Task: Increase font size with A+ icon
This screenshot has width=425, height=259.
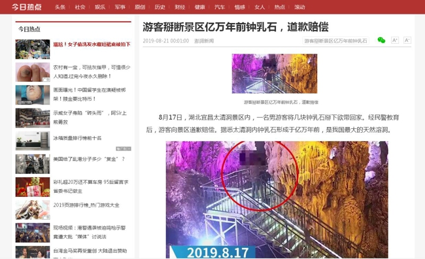Action: [395, 41]
